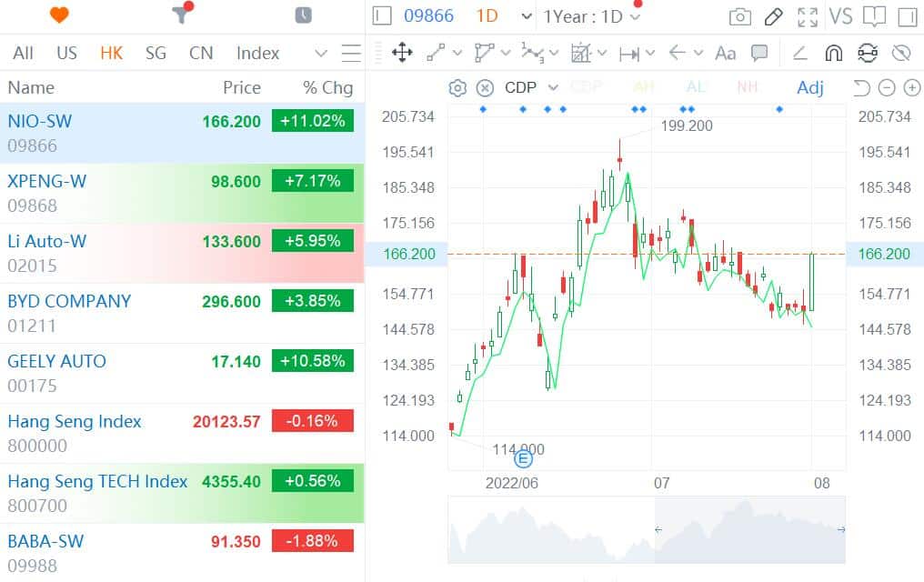
Task: Select the pencil drawing tool
Action: (773, 15)
